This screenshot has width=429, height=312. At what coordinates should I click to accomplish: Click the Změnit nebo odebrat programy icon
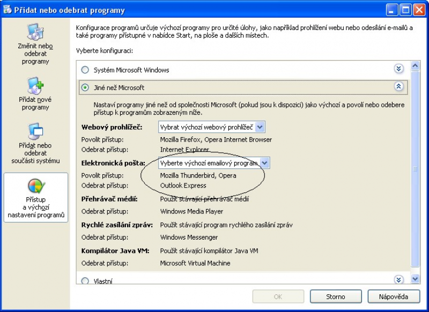tap(35, 33)
